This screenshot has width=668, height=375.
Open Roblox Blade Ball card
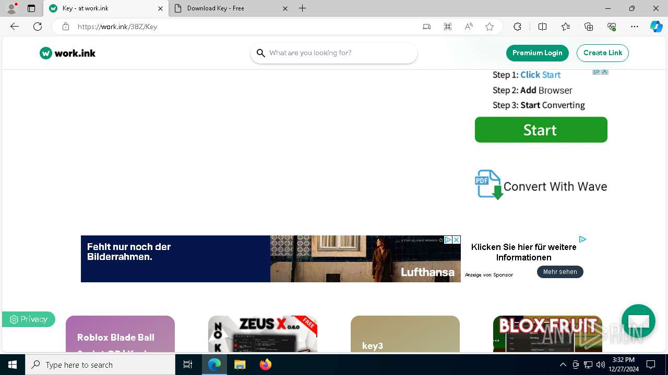tap(120, 334)
